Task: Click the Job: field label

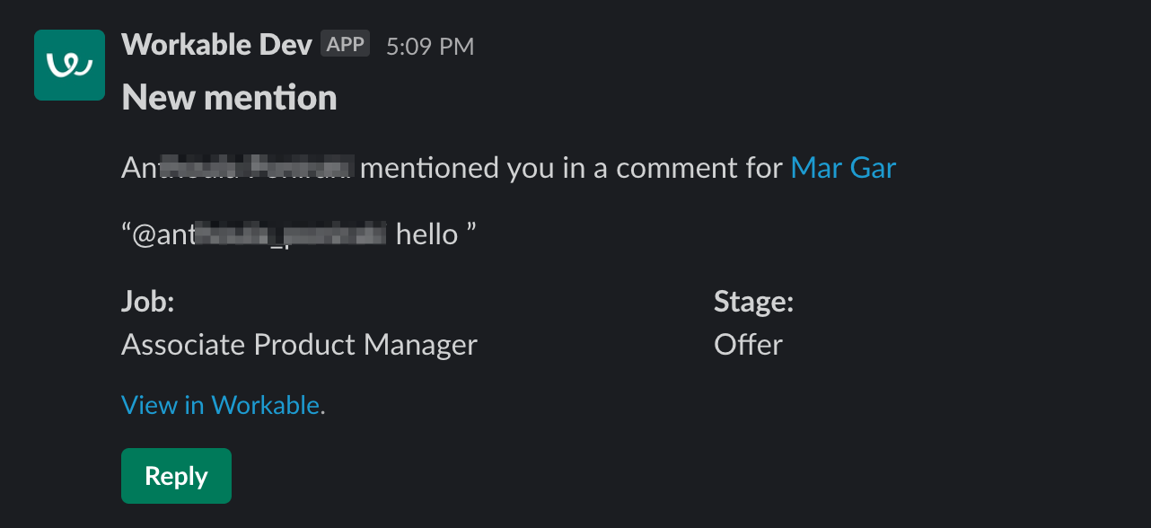Action: [147, 302]
